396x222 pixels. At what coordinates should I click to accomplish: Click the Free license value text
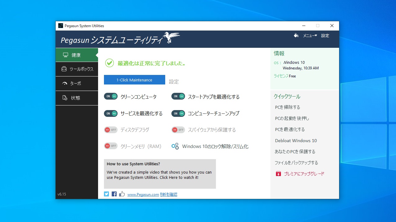(292, 76)
